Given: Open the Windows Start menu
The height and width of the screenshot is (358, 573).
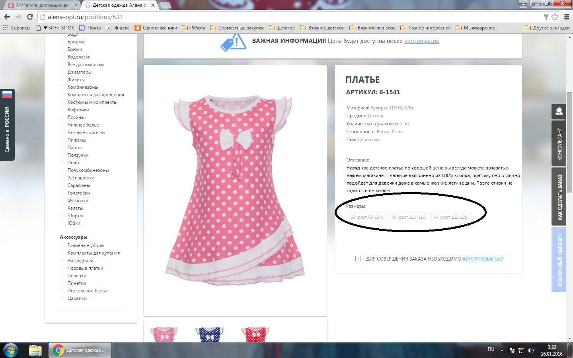Looking at the screenshot, I should 10,350.
